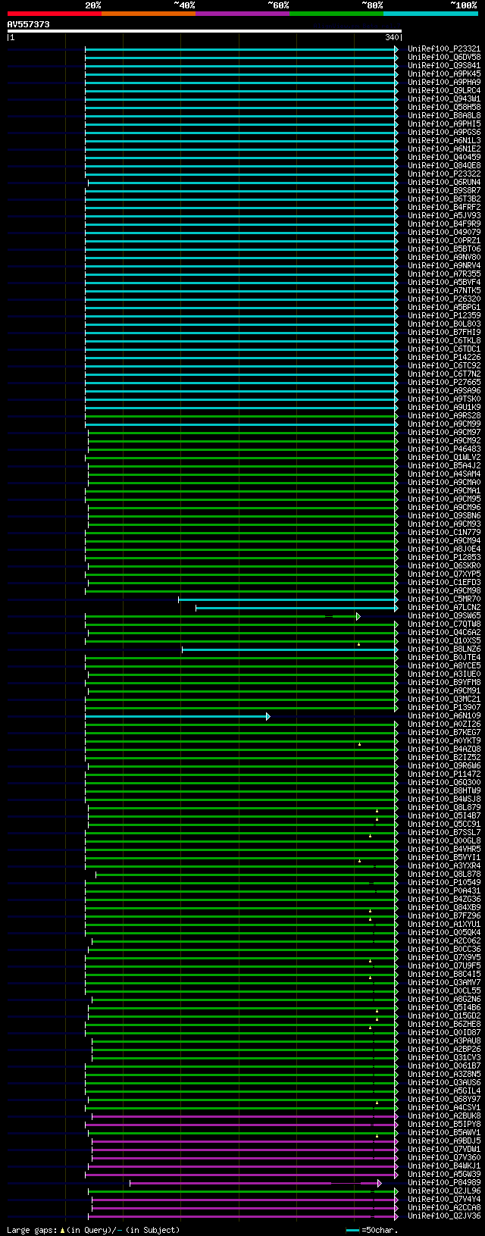Click the cyan alignment bar for C5MR70
The image size is (485, 1236).
point(288,599)
